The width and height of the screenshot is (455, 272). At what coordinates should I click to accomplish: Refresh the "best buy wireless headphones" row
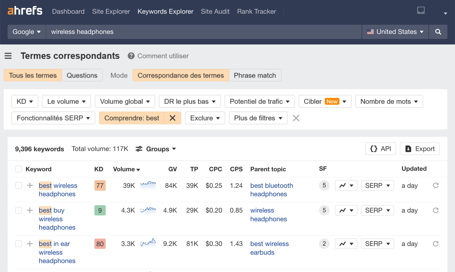436,210
